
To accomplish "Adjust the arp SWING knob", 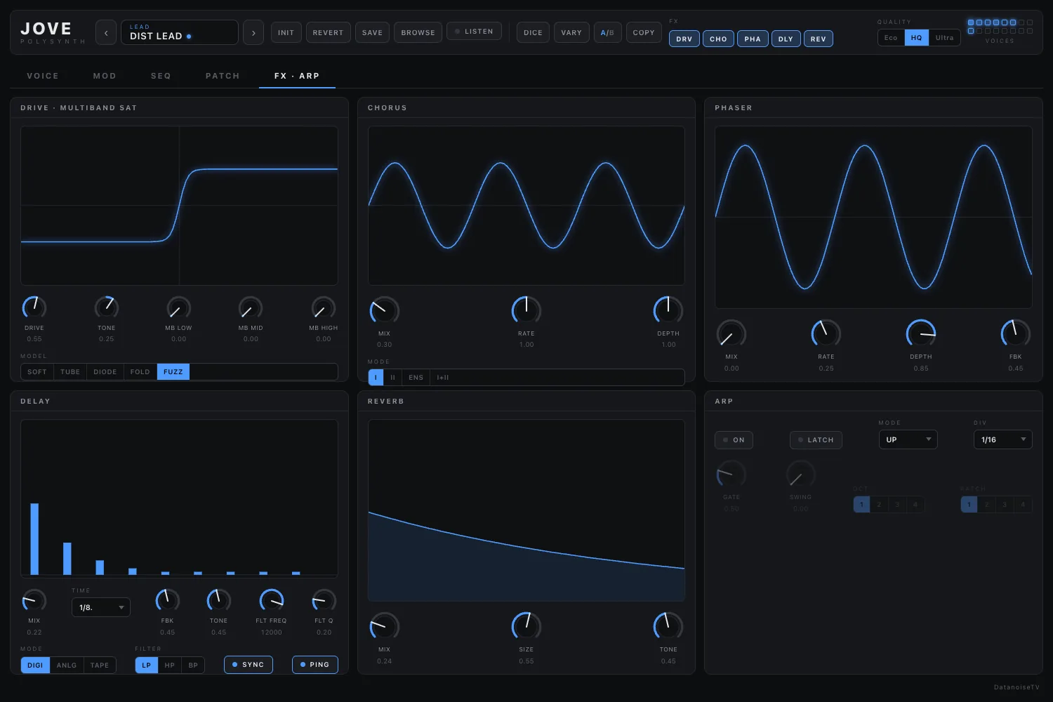I will click(x=800, y=475).
